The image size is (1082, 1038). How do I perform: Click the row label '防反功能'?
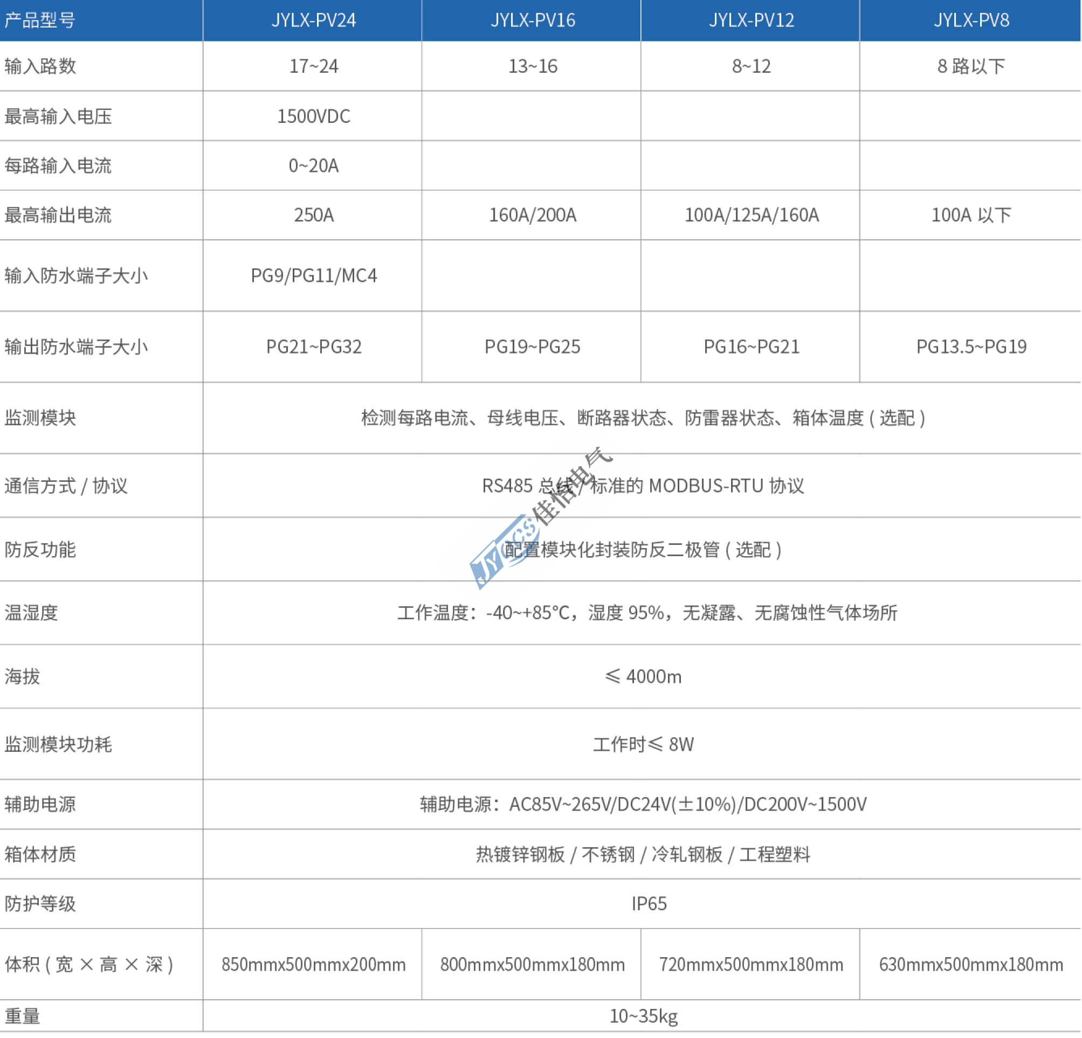[40, 550]
